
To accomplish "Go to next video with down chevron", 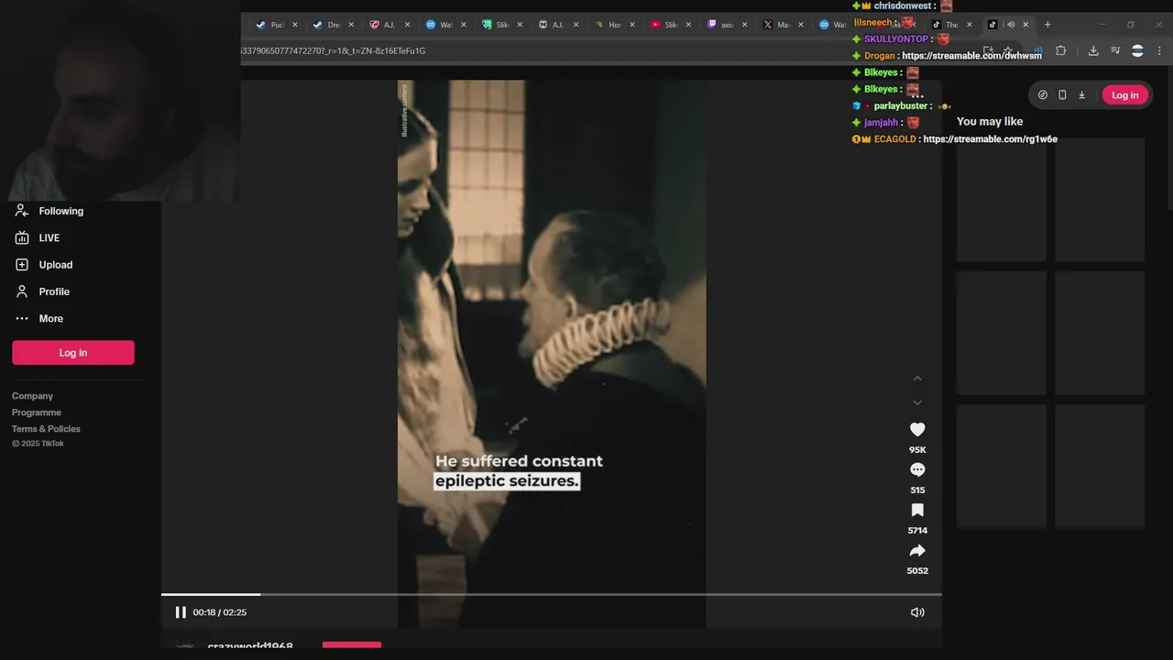I will [917, 402].
